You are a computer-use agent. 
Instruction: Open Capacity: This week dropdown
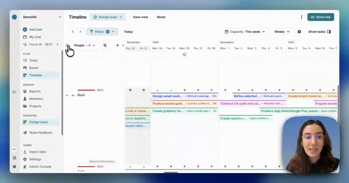click(245, 32)
